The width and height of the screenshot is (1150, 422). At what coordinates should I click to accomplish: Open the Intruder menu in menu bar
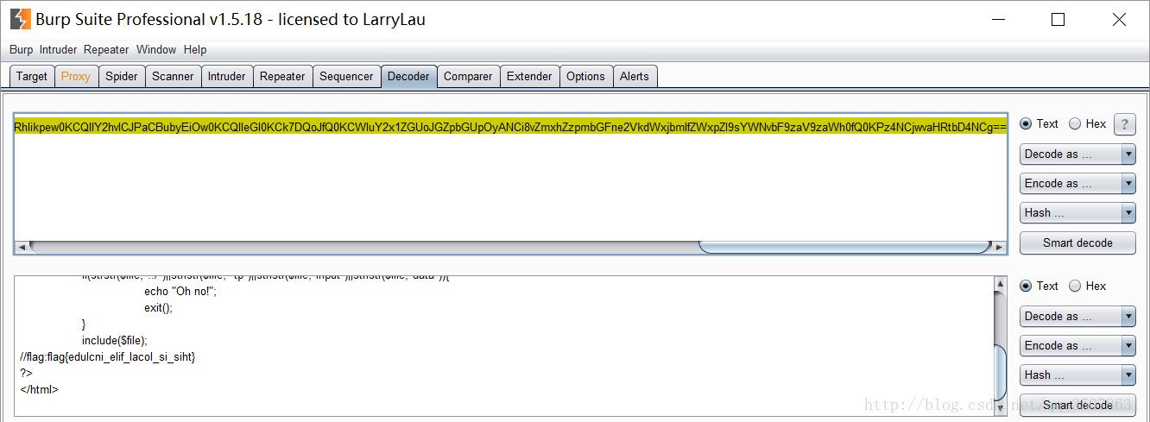58,50
